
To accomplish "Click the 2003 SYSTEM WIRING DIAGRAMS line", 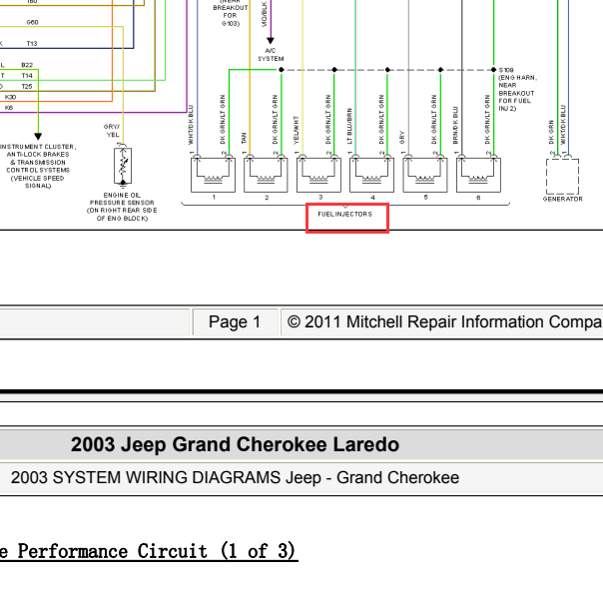I will point(235,477).
